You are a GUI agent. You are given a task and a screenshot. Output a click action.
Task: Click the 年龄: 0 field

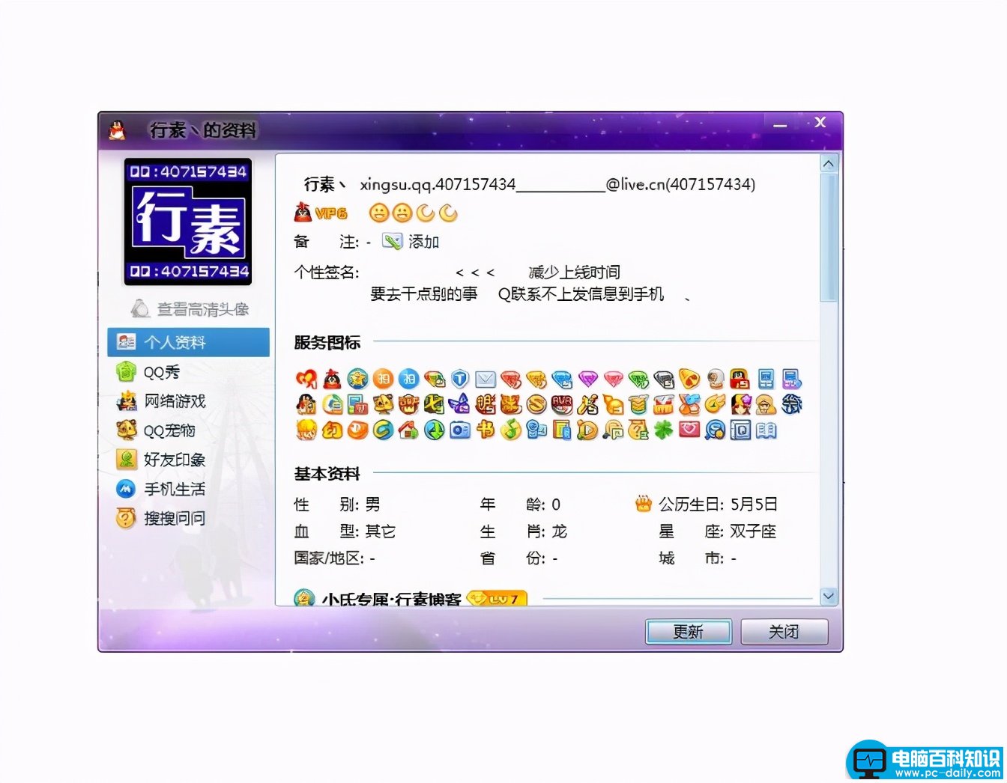point(520,505)
